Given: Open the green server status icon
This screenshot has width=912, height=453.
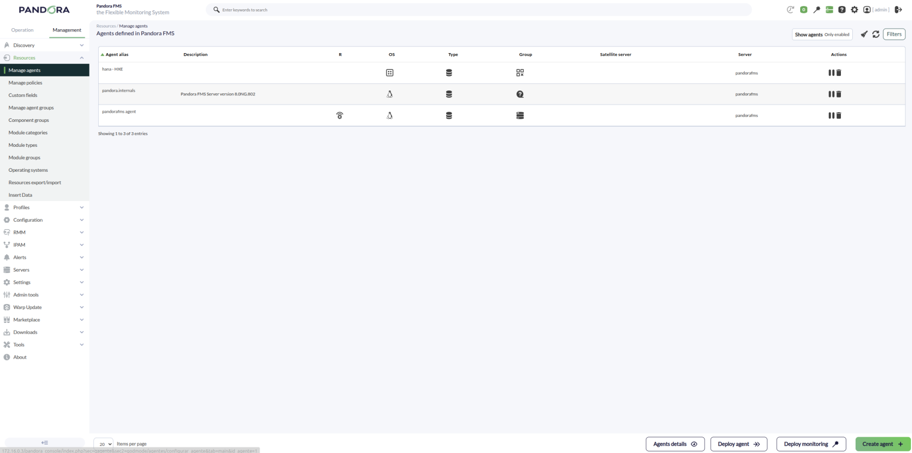Looking at the screenshot, I should (x=829, y=10).
